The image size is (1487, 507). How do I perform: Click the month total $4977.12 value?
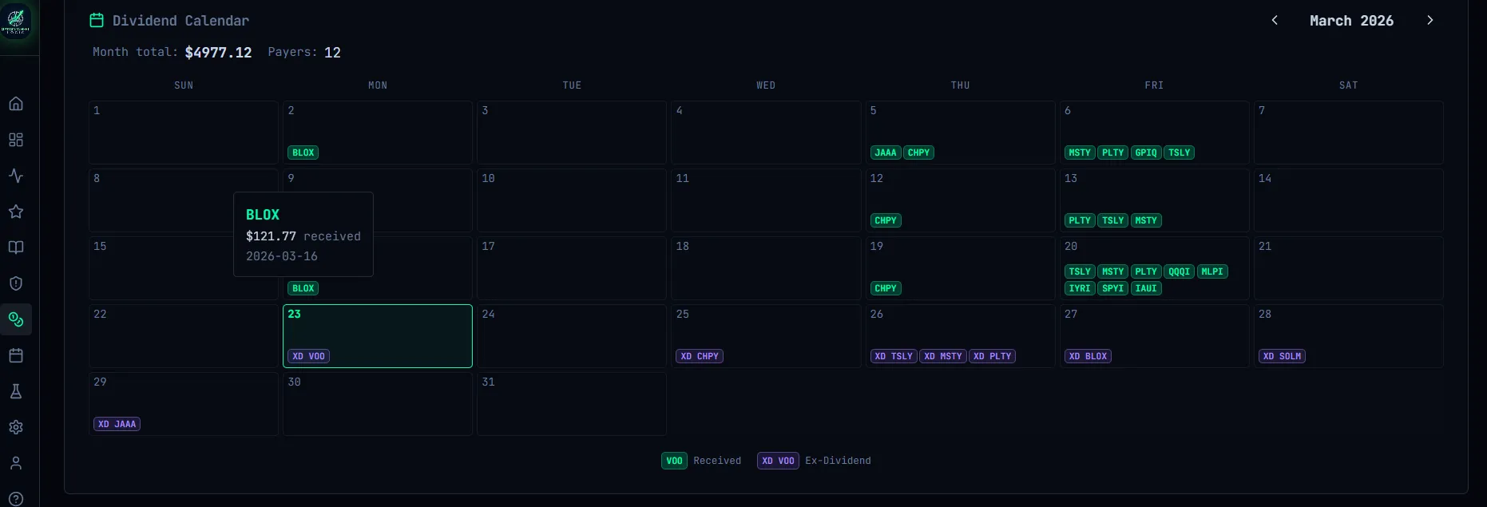coord(218,53)
